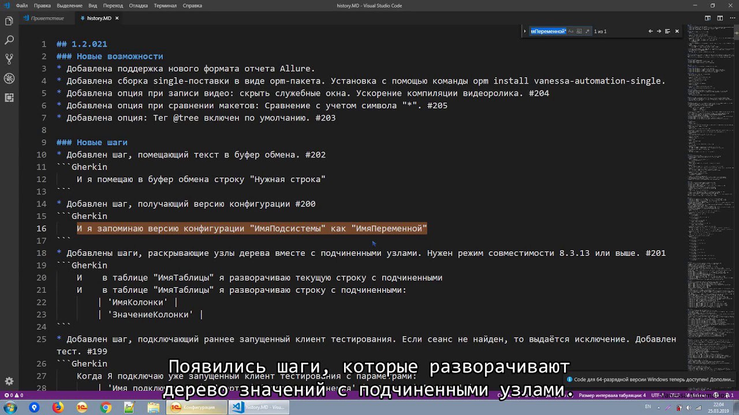Open clock showing 22:04

pyautogui.click(x=717, y=408)
